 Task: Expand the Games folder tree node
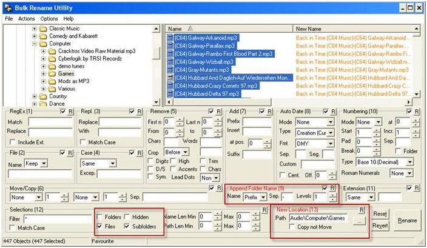coord(43,74)
